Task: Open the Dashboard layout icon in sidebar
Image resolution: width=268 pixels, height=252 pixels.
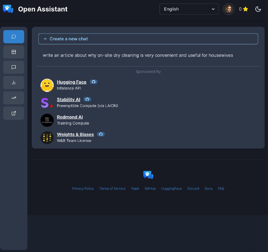Action: 14,52
